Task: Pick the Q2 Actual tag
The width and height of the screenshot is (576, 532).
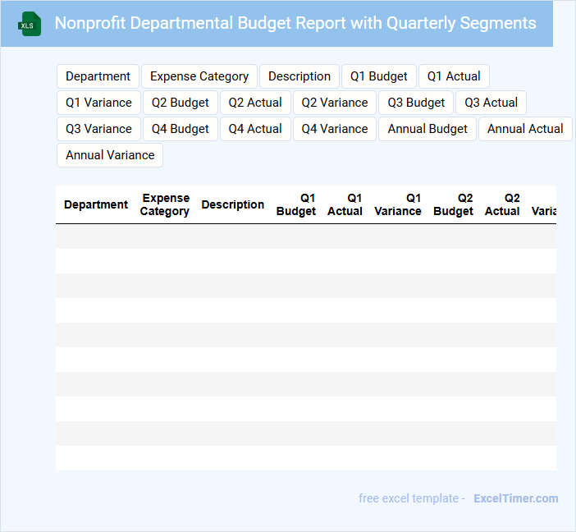Action: point(255,103)
